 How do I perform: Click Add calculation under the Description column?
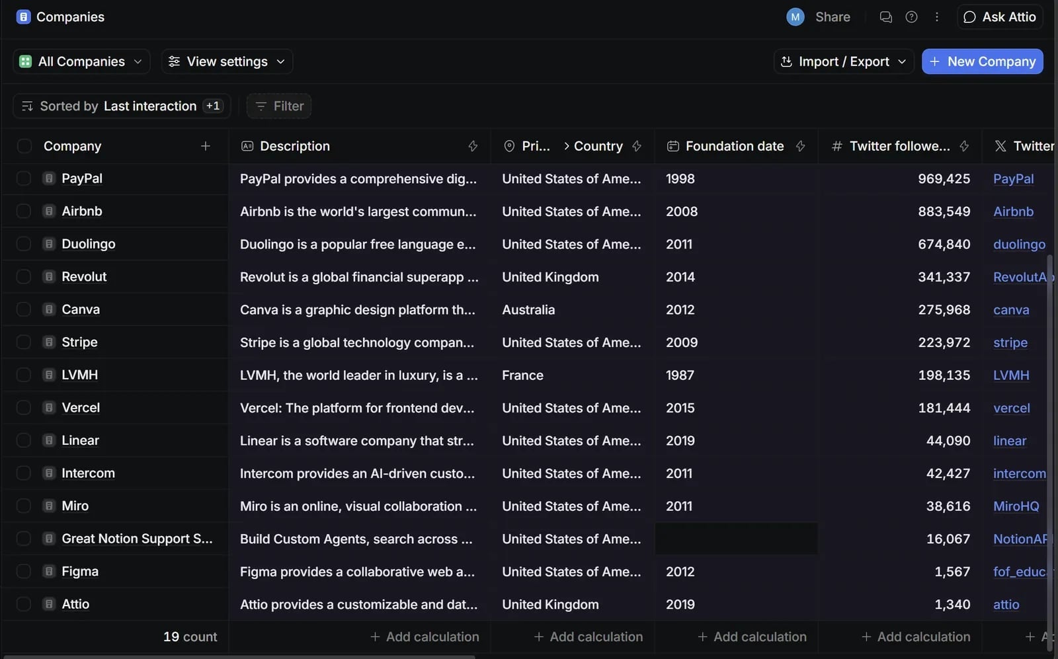[425, 637]
